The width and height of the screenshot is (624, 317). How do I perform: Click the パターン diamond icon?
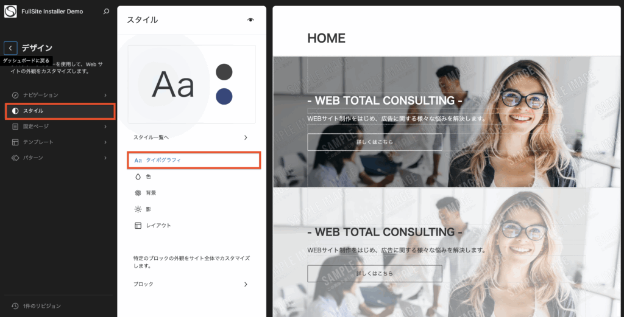(15, 158)
